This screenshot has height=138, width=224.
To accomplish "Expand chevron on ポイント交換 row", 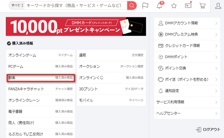I will [216, 68].
